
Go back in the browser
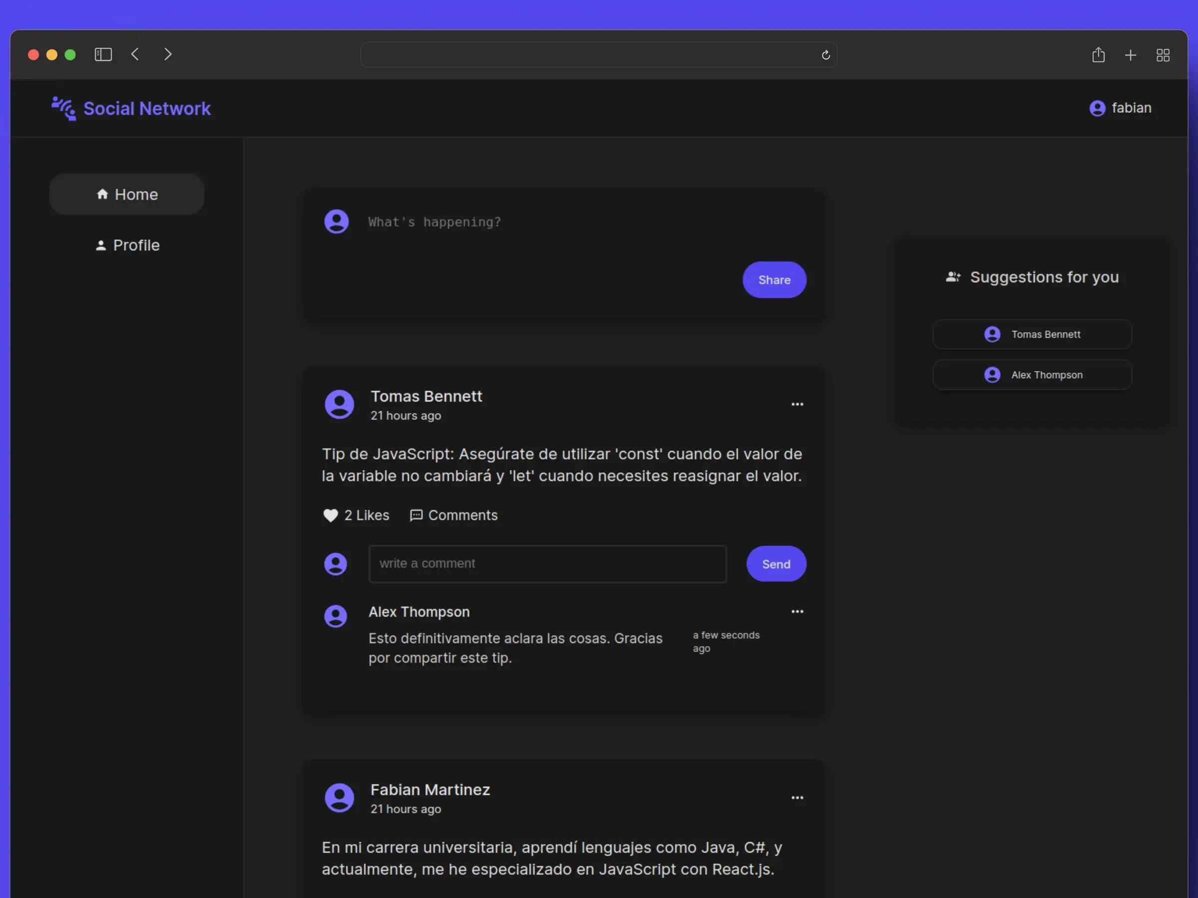click(135, 55)
